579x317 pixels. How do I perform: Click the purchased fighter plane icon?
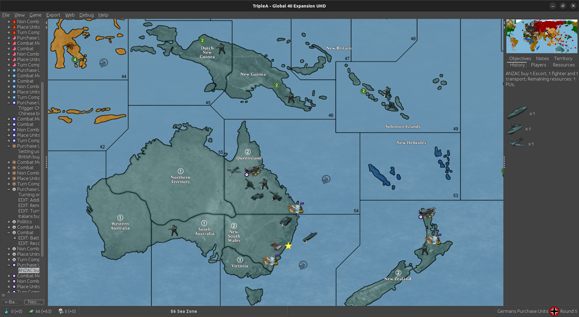(516, 142)
